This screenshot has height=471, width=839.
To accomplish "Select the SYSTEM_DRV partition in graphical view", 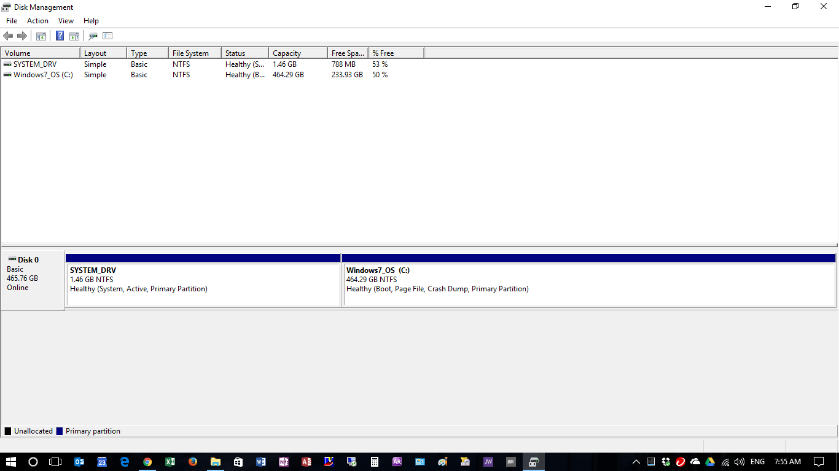I will tap(203, 285).
